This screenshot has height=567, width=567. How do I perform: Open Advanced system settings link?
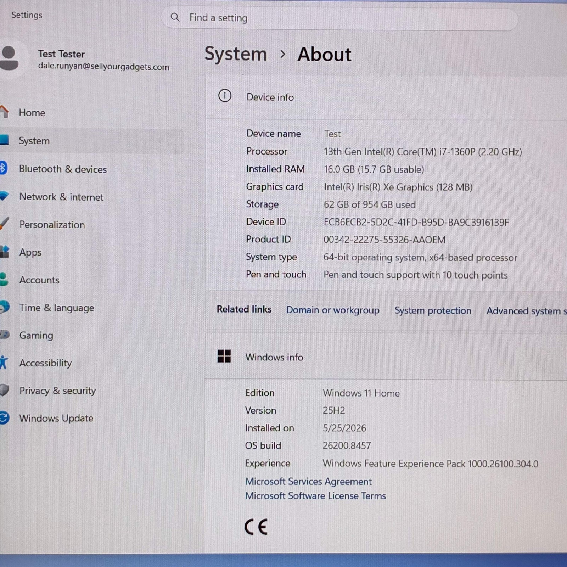[527, 311]
